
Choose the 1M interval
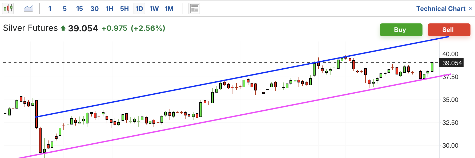click(x=169, y=9)
